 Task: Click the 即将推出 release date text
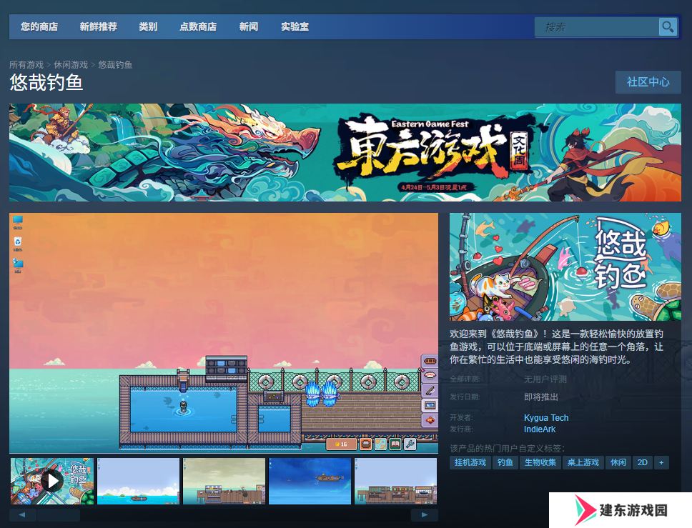541,397
